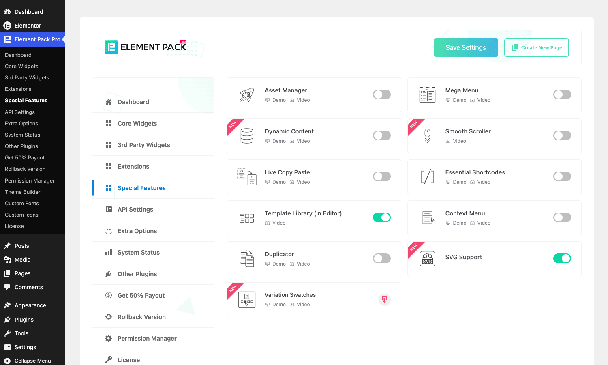Click the Mega Menu layout icon
The image size is (608, 365).
tap(427, 95)
